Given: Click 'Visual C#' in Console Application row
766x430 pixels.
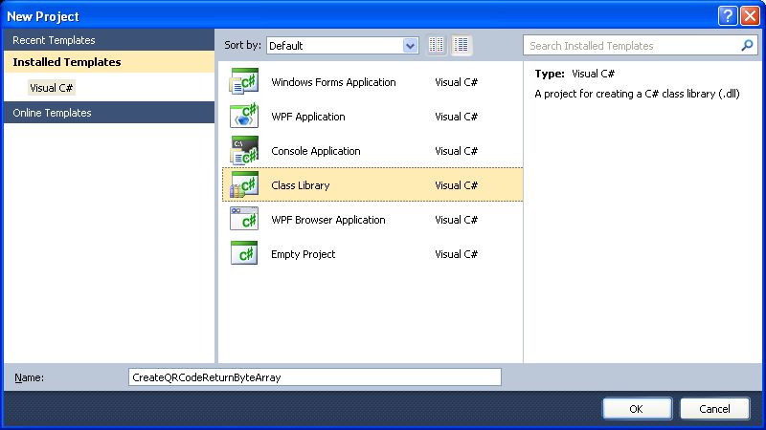Looking at the screenshot, I should [x=457, y=151].
